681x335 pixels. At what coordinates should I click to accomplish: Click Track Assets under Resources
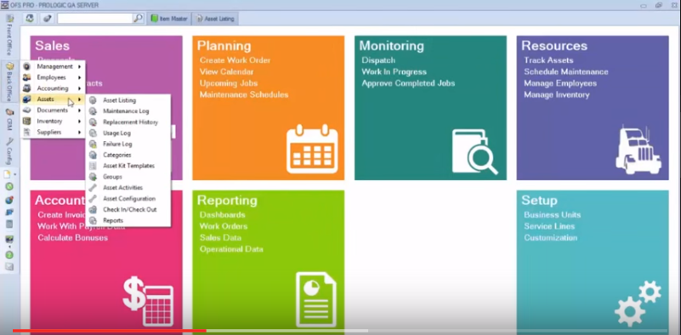(x=548, y=60)
